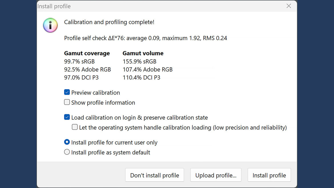This screenshot has width=334, height=188.
Task: Click Install profile button
Action: coord(269,175)
